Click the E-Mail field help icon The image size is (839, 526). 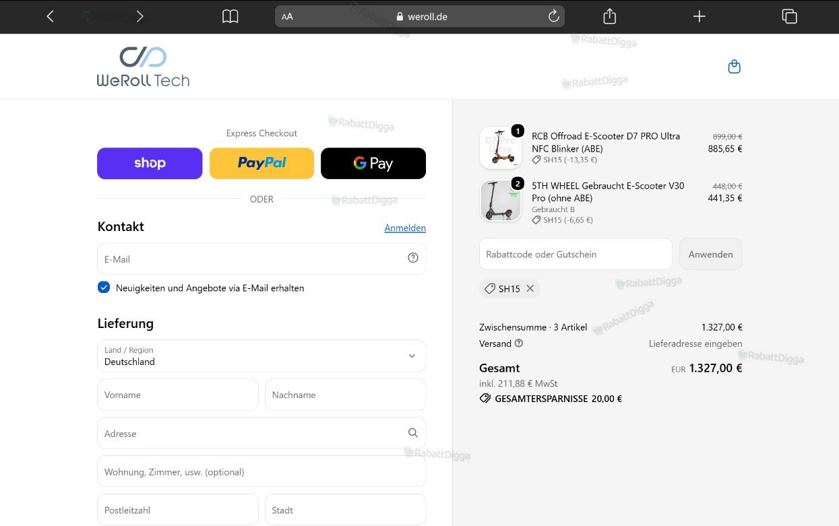pyautogui.click(x=413, y=258)
